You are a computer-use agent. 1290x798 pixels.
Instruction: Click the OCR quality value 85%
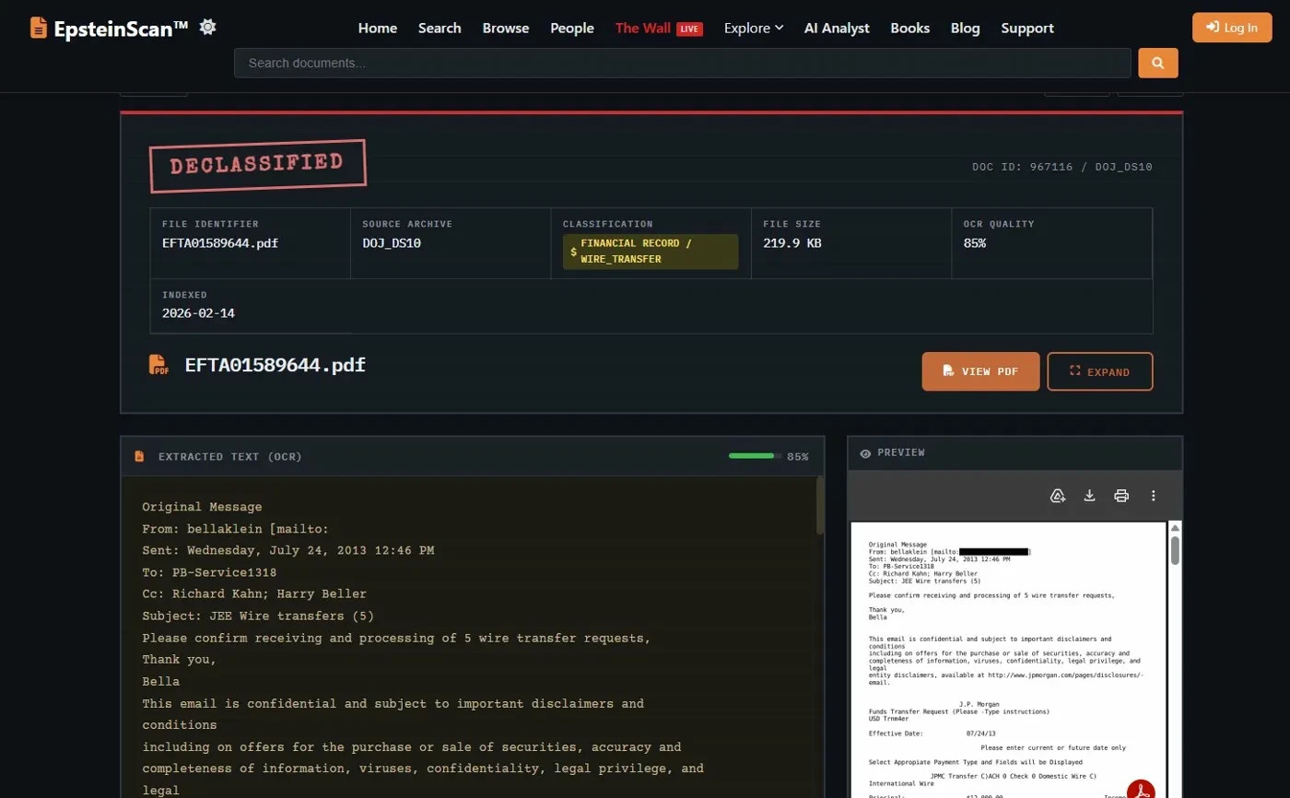click(x=975, y=243)
